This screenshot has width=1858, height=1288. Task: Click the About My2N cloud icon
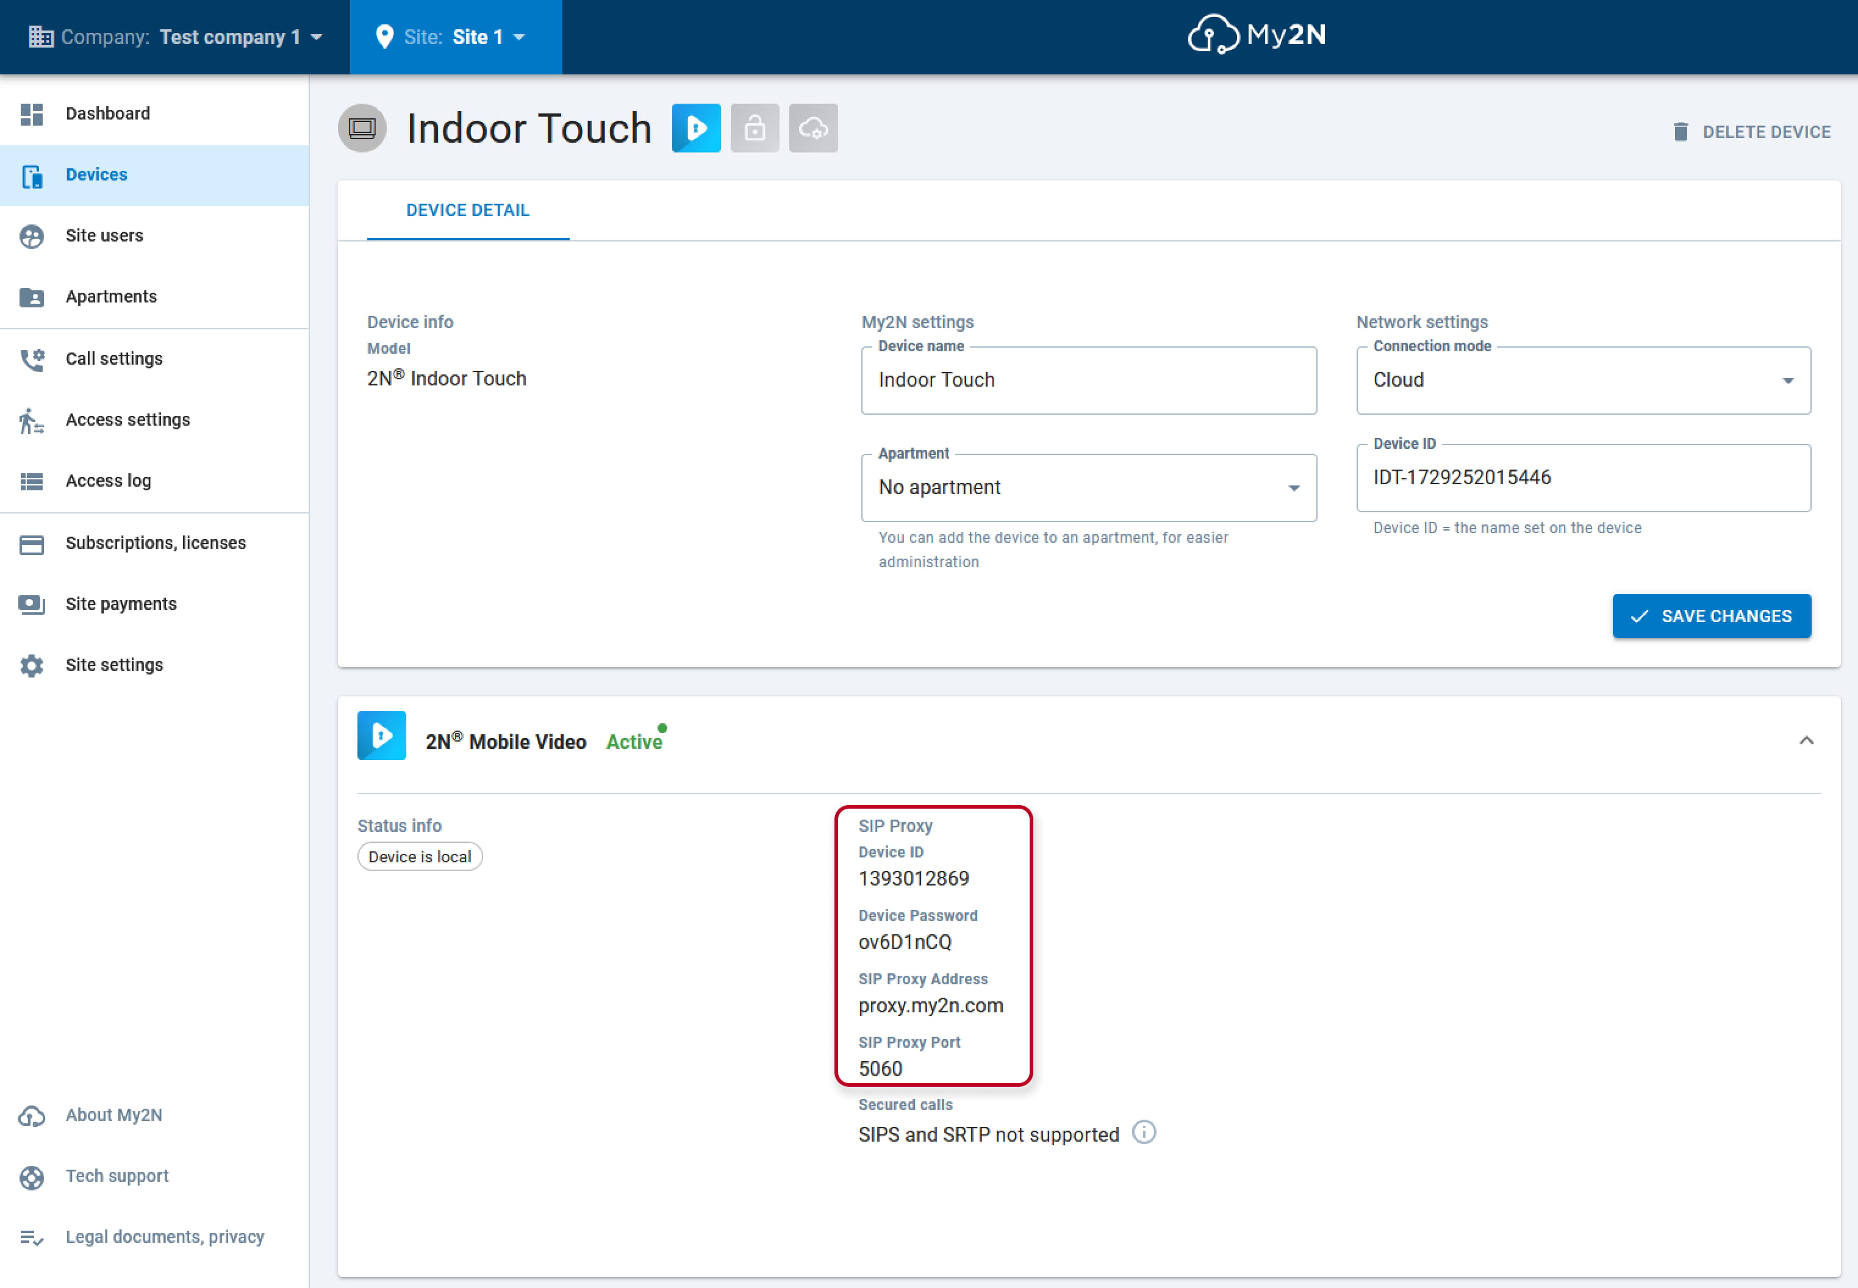coord(32,1116)
